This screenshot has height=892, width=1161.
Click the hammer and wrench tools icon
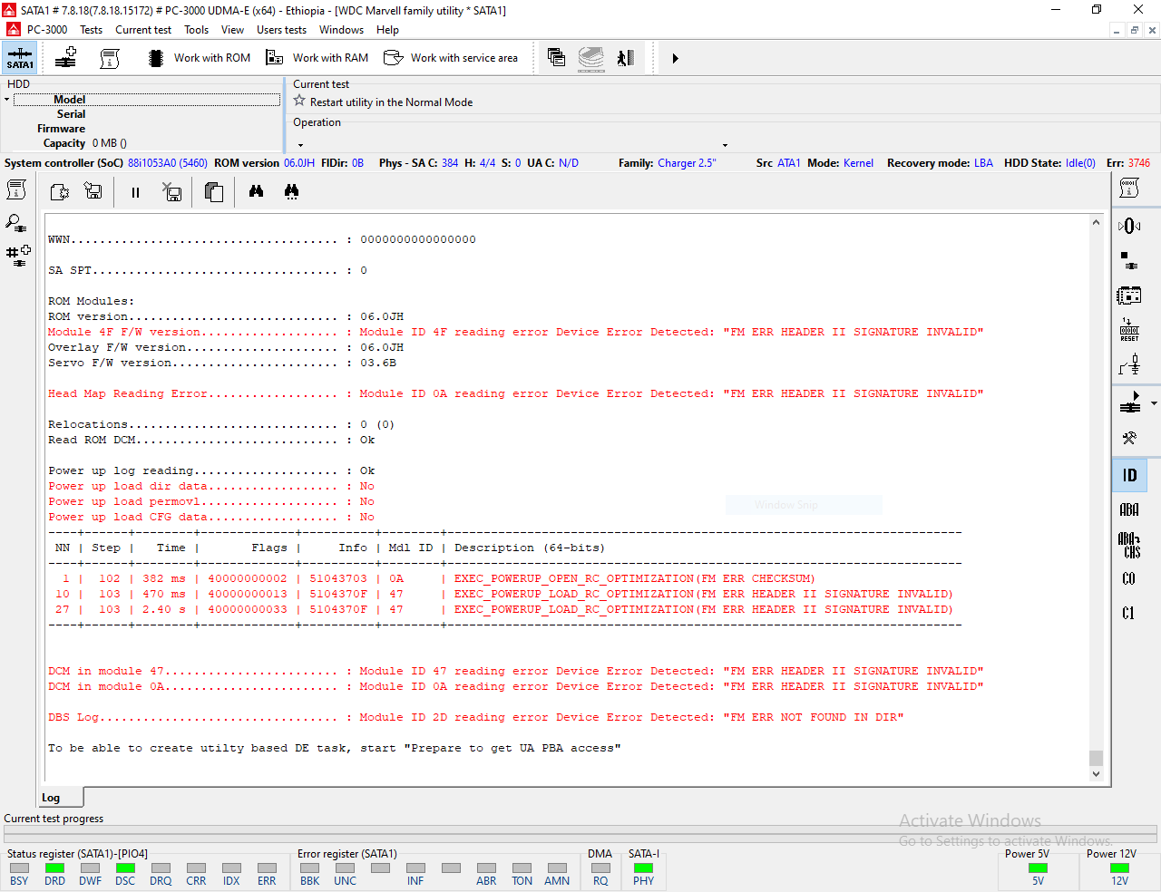click(x=1129, y=438)
